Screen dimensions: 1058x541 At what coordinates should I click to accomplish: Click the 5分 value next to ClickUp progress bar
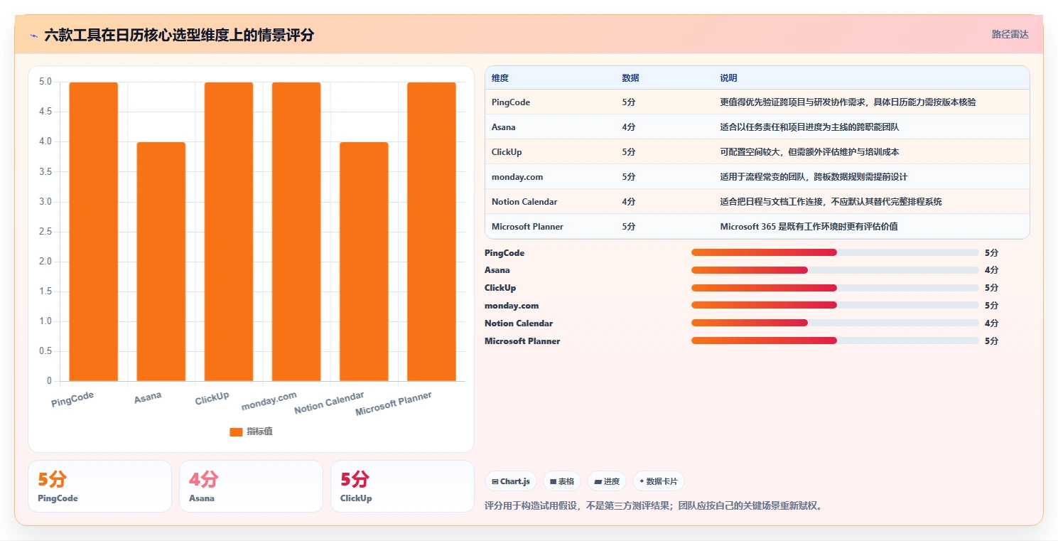pos(991,288)
